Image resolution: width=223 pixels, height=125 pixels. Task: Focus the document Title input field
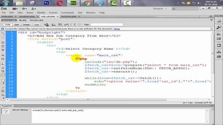click(x=107, y=25)
